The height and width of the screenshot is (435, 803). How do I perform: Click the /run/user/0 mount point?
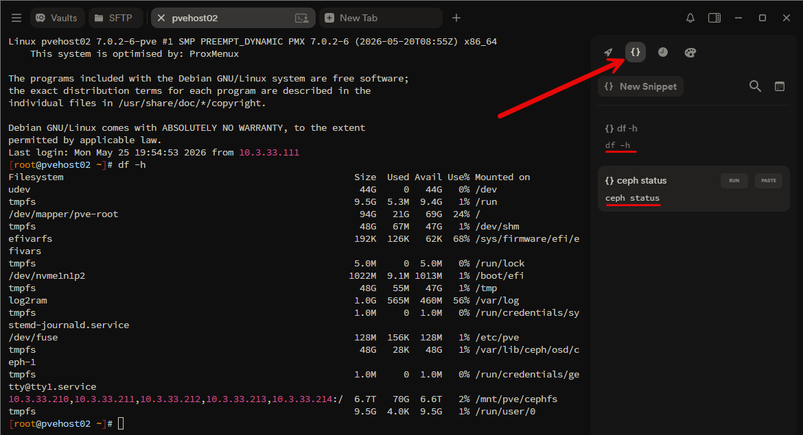(x=505, y=412)
